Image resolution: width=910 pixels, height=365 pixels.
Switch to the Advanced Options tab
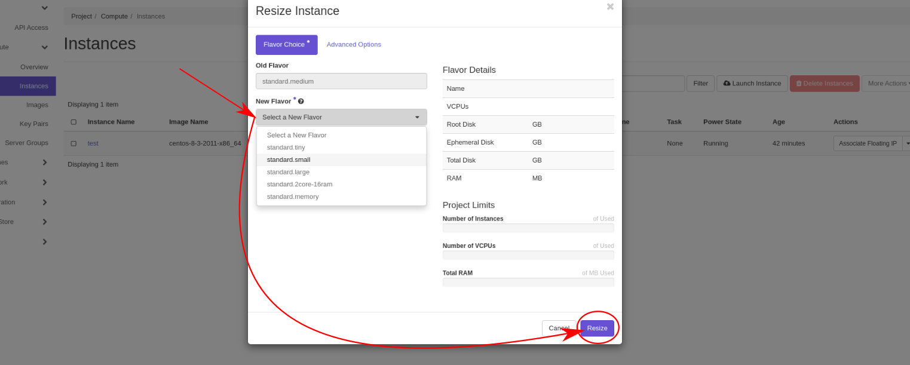click(x=354, y=45)
